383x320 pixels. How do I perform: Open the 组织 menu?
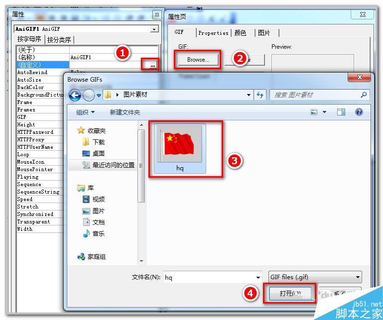coord(85,112)
